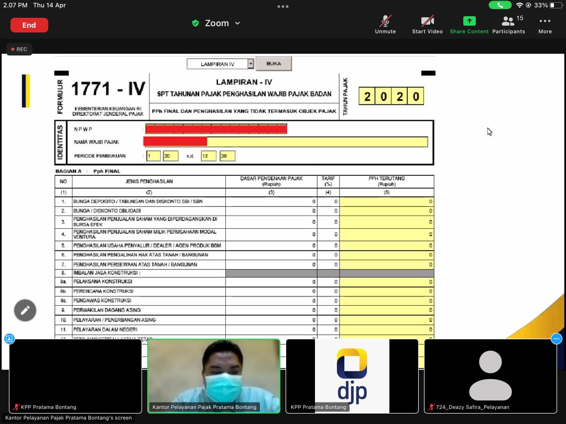The width and height of the screenshot is (566, 424).
Task: Tap the green phone call pill in the status bar
Action: pyautogui.click(x=500, y=5)
